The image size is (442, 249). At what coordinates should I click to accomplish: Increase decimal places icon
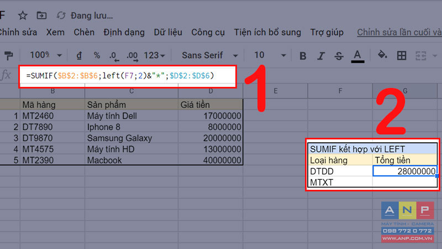point(132,56)
